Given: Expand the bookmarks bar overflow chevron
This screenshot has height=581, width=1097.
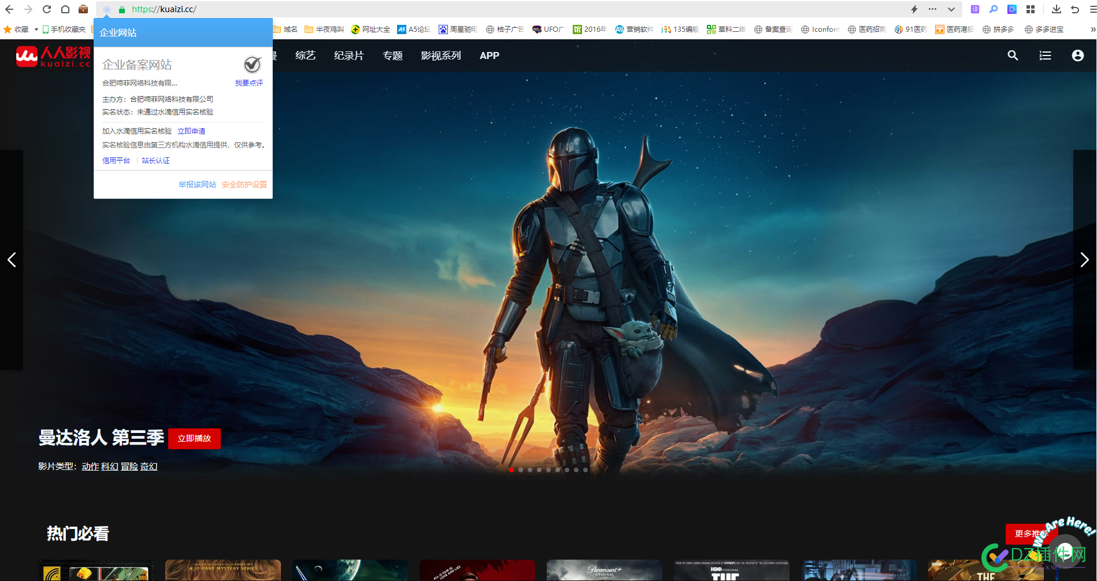Looking at the screenshot, I should [1092, 29].
